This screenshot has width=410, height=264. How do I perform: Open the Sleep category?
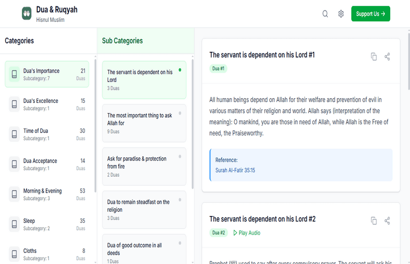pyautogui.click(x=47, y=224)
